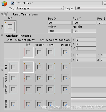This screenshot has height=112, width=106.
Task: Choose the right vertical-stretch anchor preset
Action: pyautogui.click(x=50, y=104)
